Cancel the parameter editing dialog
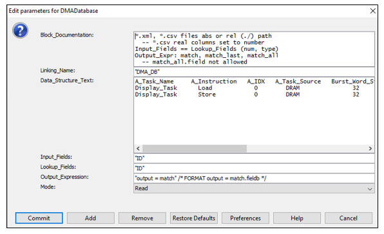The image size is (384, 234). pos(349,218)
